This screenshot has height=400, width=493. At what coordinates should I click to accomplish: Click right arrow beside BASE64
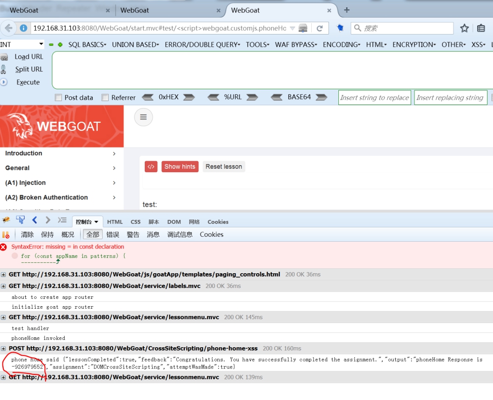(321, 97)
